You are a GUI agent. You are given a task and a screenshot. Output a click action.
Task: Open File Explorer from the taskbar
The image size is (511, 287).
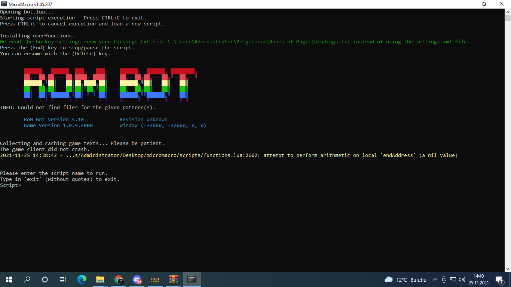100,280
